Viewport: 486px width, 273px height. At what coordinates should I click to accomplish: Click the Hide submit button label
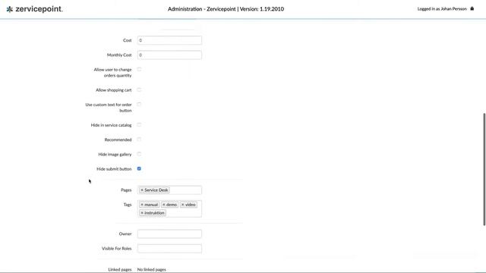[114, 169]
